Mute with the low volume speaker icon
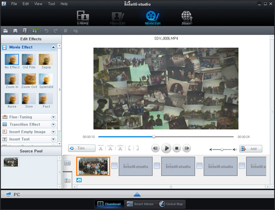The image size is (275, 210). click(x=211, y=149)
